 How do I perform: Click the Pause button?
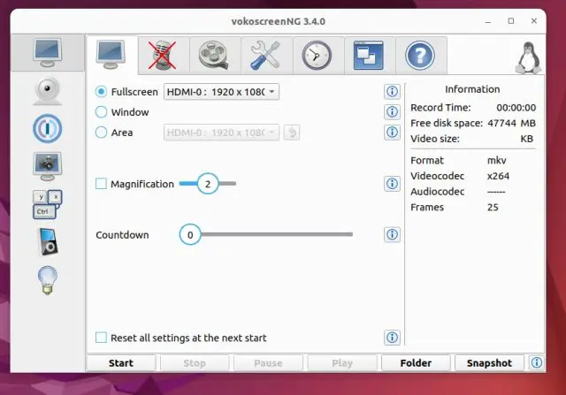click(268, 363)
